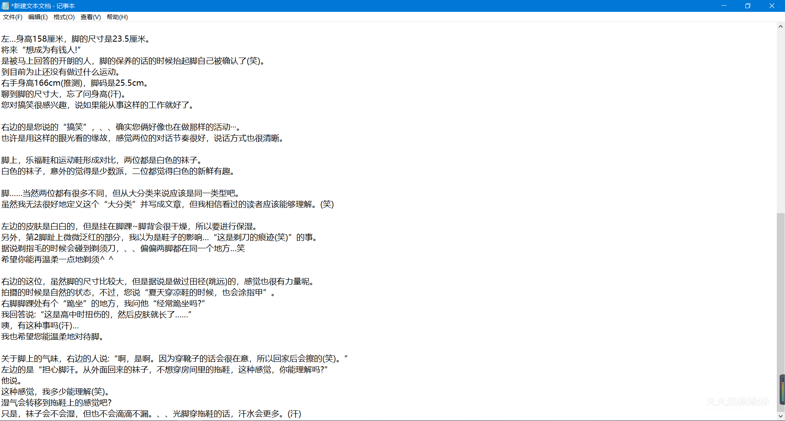Open the 格式(O) menu
Viewport: 785px width, 421px height.
[64, 17]
